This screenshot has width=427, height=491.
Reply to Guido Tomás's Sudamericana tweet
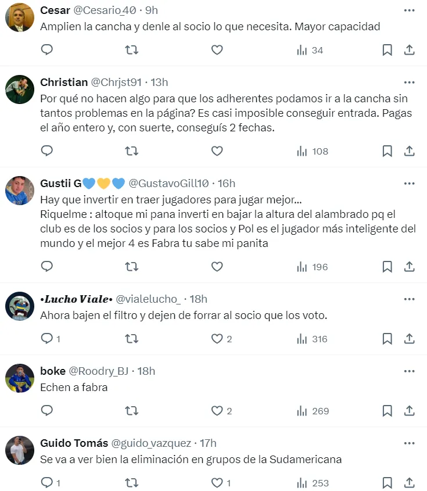47,483
